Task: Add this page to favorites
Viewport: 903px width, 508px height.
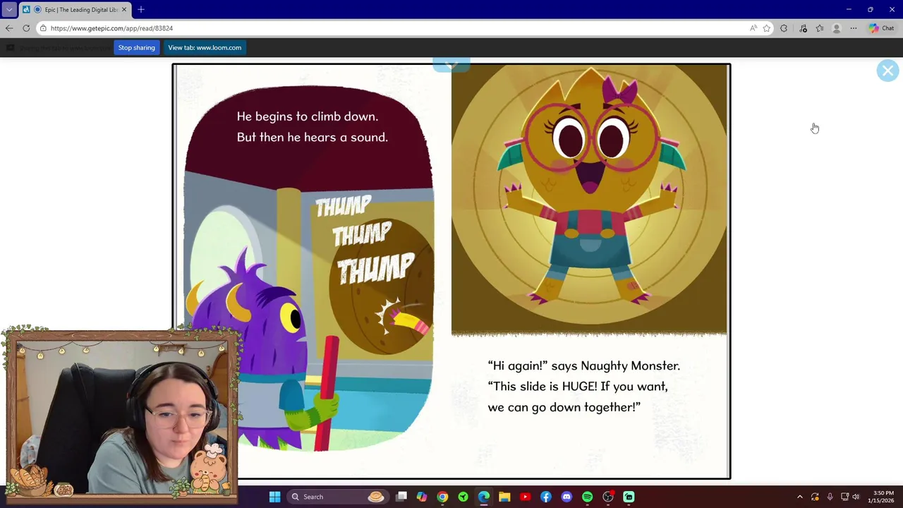Action: tap(767, 28)
